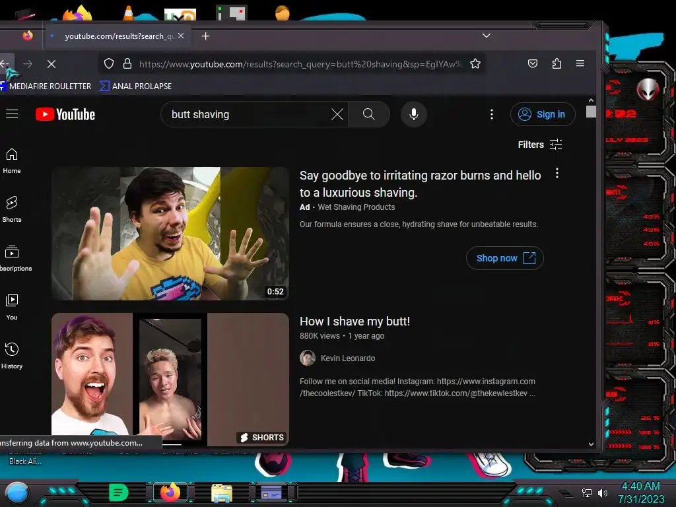Open the Kevin Leonardo channel name
This screenshot has height=507, width=676.
pyautogui.click(x=347, y=358)
